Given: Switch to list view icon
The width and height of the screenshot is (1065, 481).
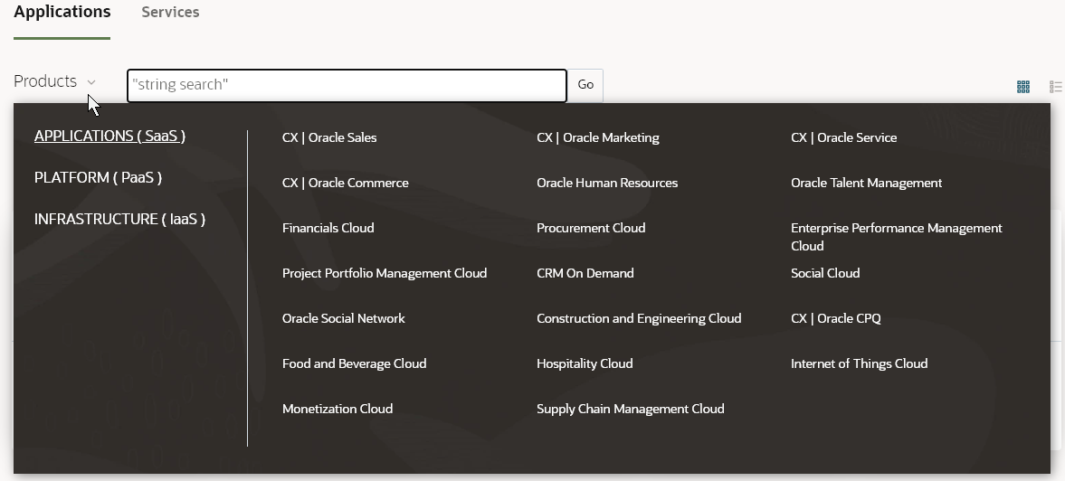Looking at the screenshot, I should [x=1056, y=86].
